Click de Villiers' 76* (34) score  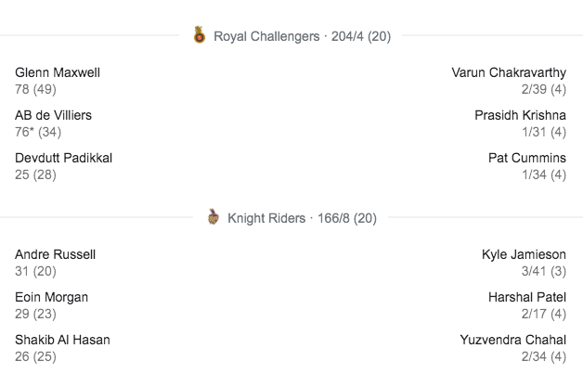[39, 132]
